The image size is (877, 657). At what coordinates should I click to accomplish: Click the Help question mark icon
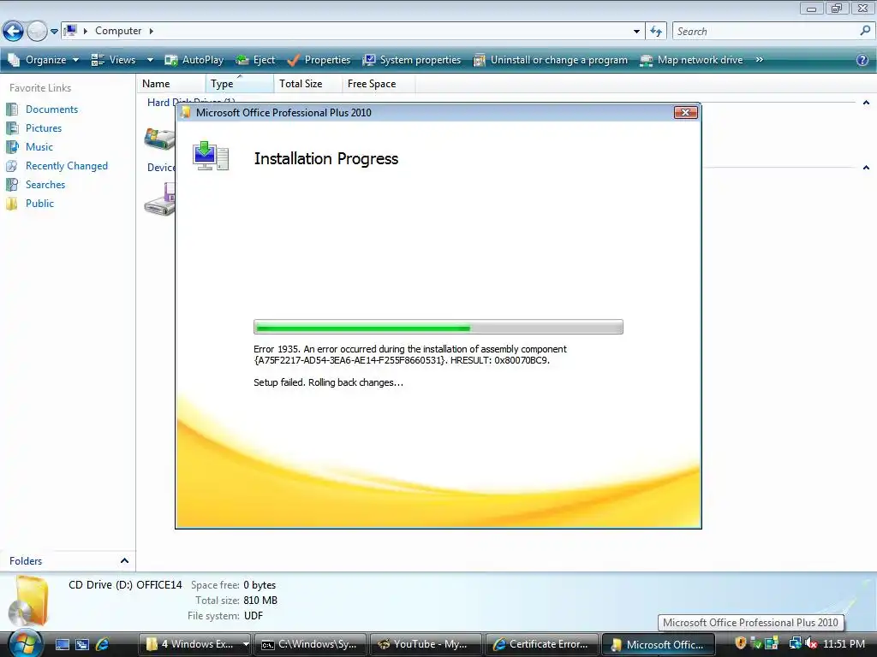862,60
